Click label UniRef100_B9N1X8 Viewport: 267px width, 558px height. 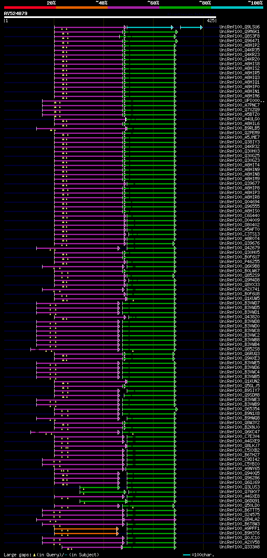pos(239,414)
